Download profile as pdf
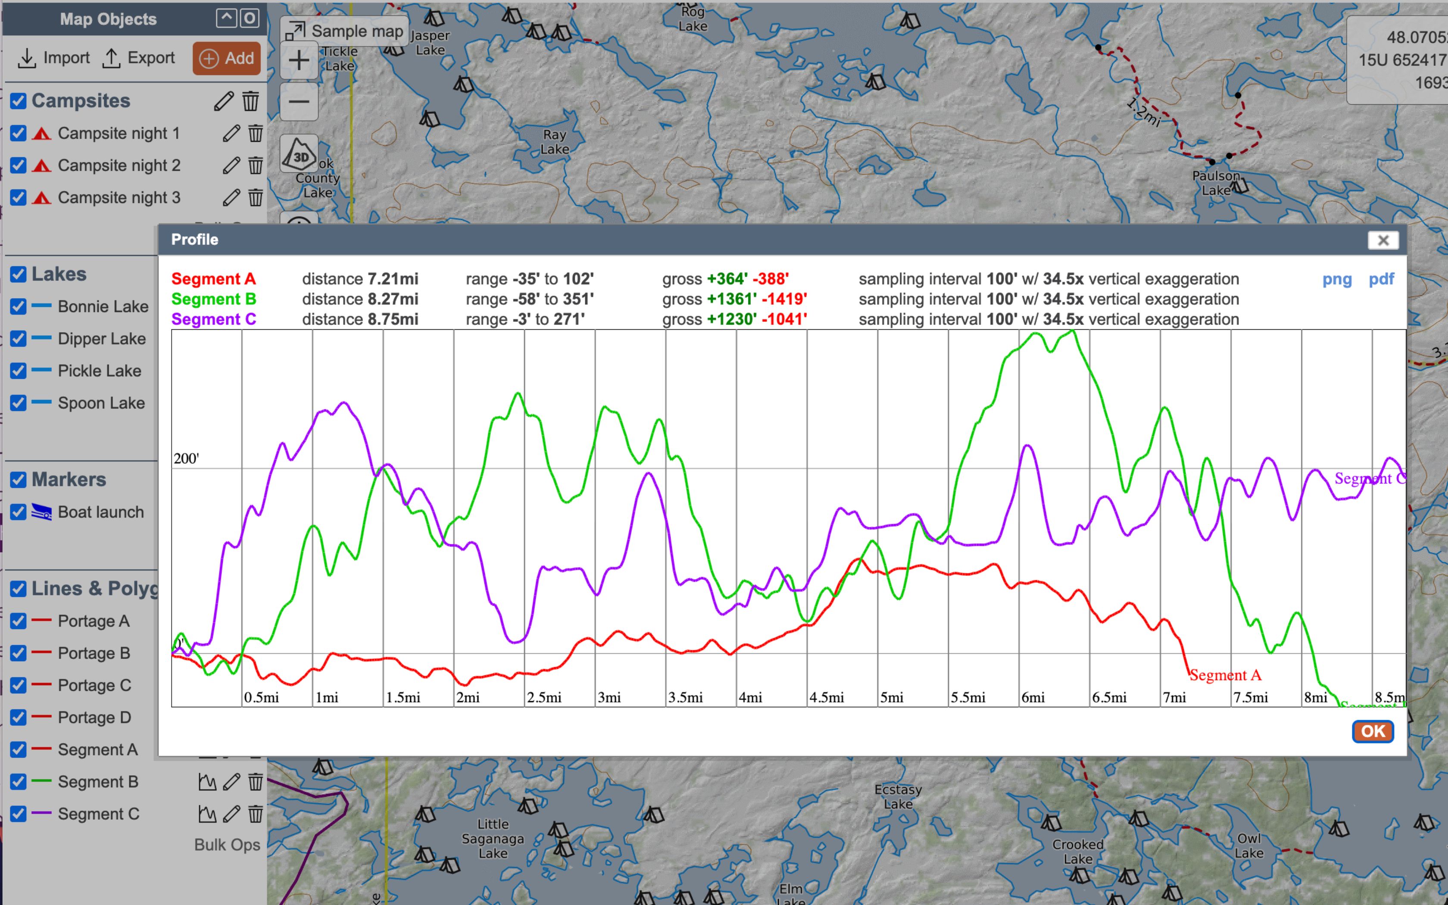The width and height of the screenshot is (1448, 905). click(1381, 279)
